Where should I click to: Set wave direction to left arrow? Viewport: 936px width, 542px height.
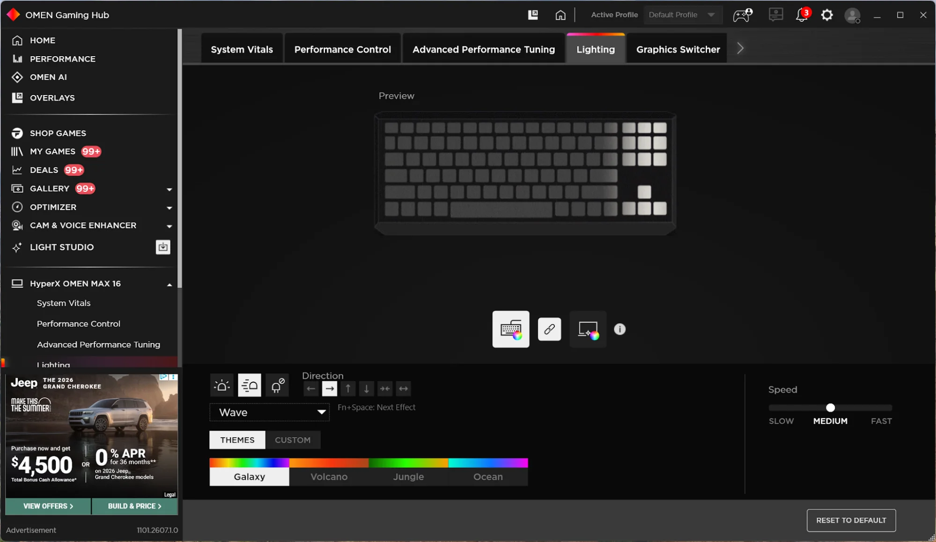(311, 388)
